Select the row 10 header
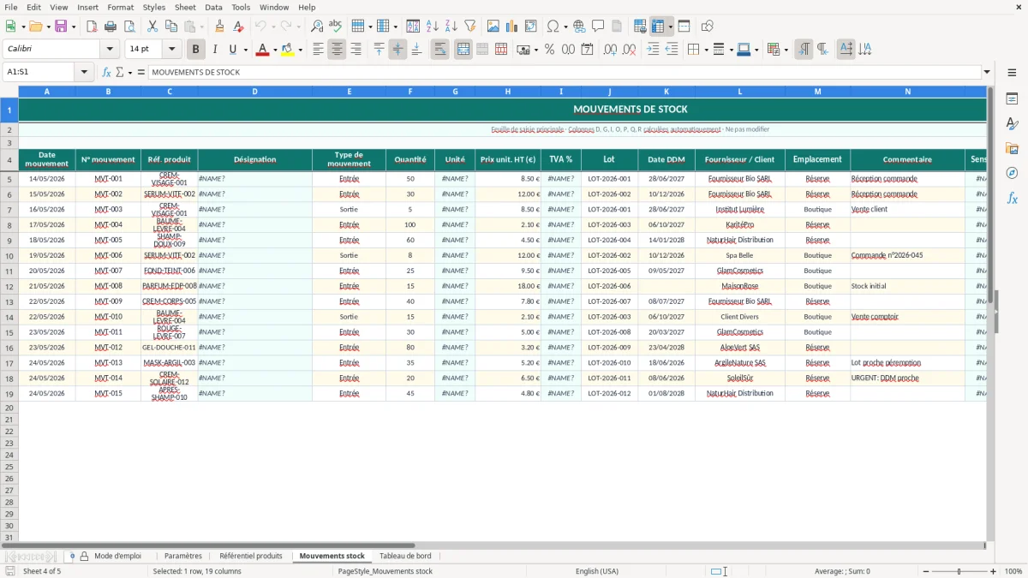 pyautogui.click(x=9, y=256)
